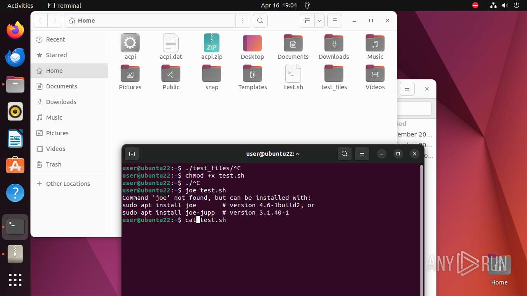Screen dimensions: 527x296
Task: Open the Terminal app menu in top bar
Action: tap(65, 5)
